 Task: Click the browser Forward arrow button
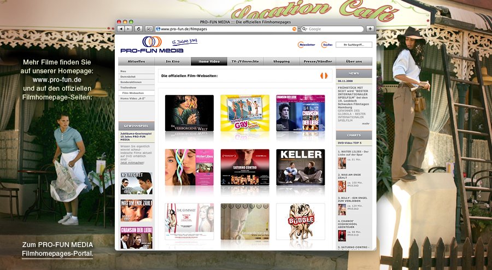pyautogui.click(x=128, y=29)
